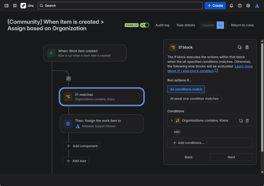The height and width of the screenshot is (186, 264).
Task: Click the Atlassian Support logo in action
Action: tap(78, 126)
